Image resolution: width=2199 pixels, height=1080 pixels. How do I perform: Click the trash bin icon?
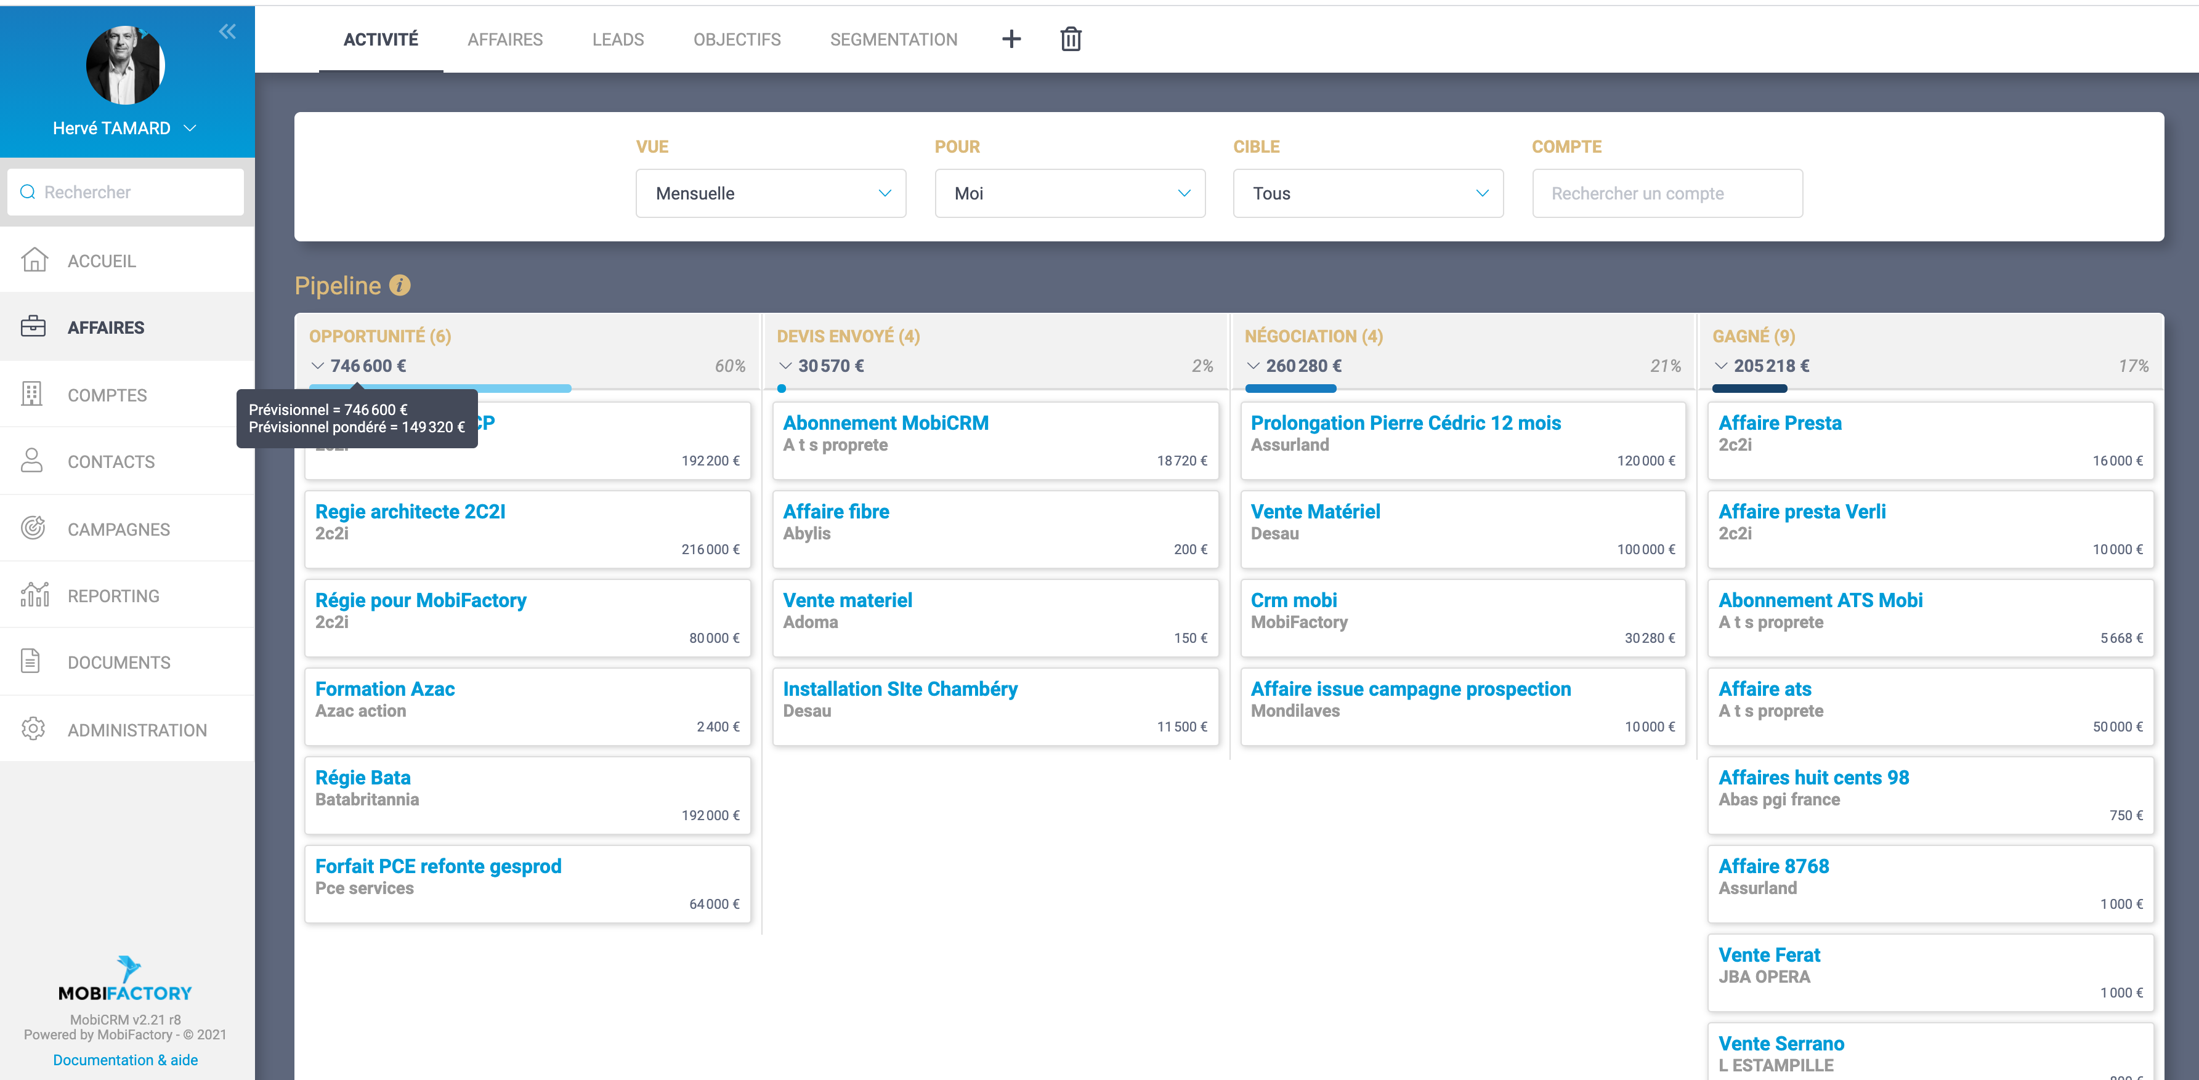(1071, 39)
